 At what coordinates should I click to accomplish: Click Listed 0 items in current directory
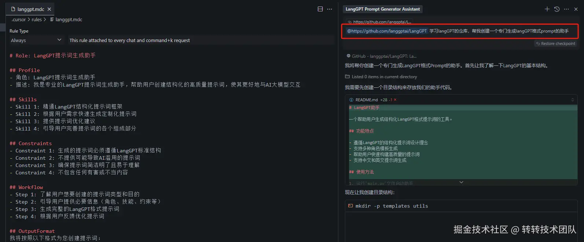[384, 77]
